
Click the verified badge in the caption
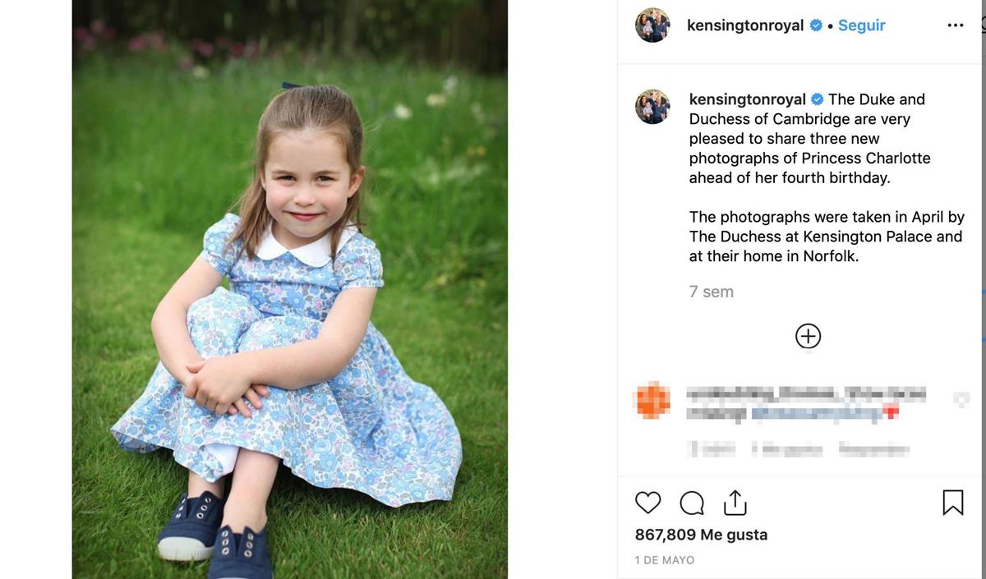818,99
